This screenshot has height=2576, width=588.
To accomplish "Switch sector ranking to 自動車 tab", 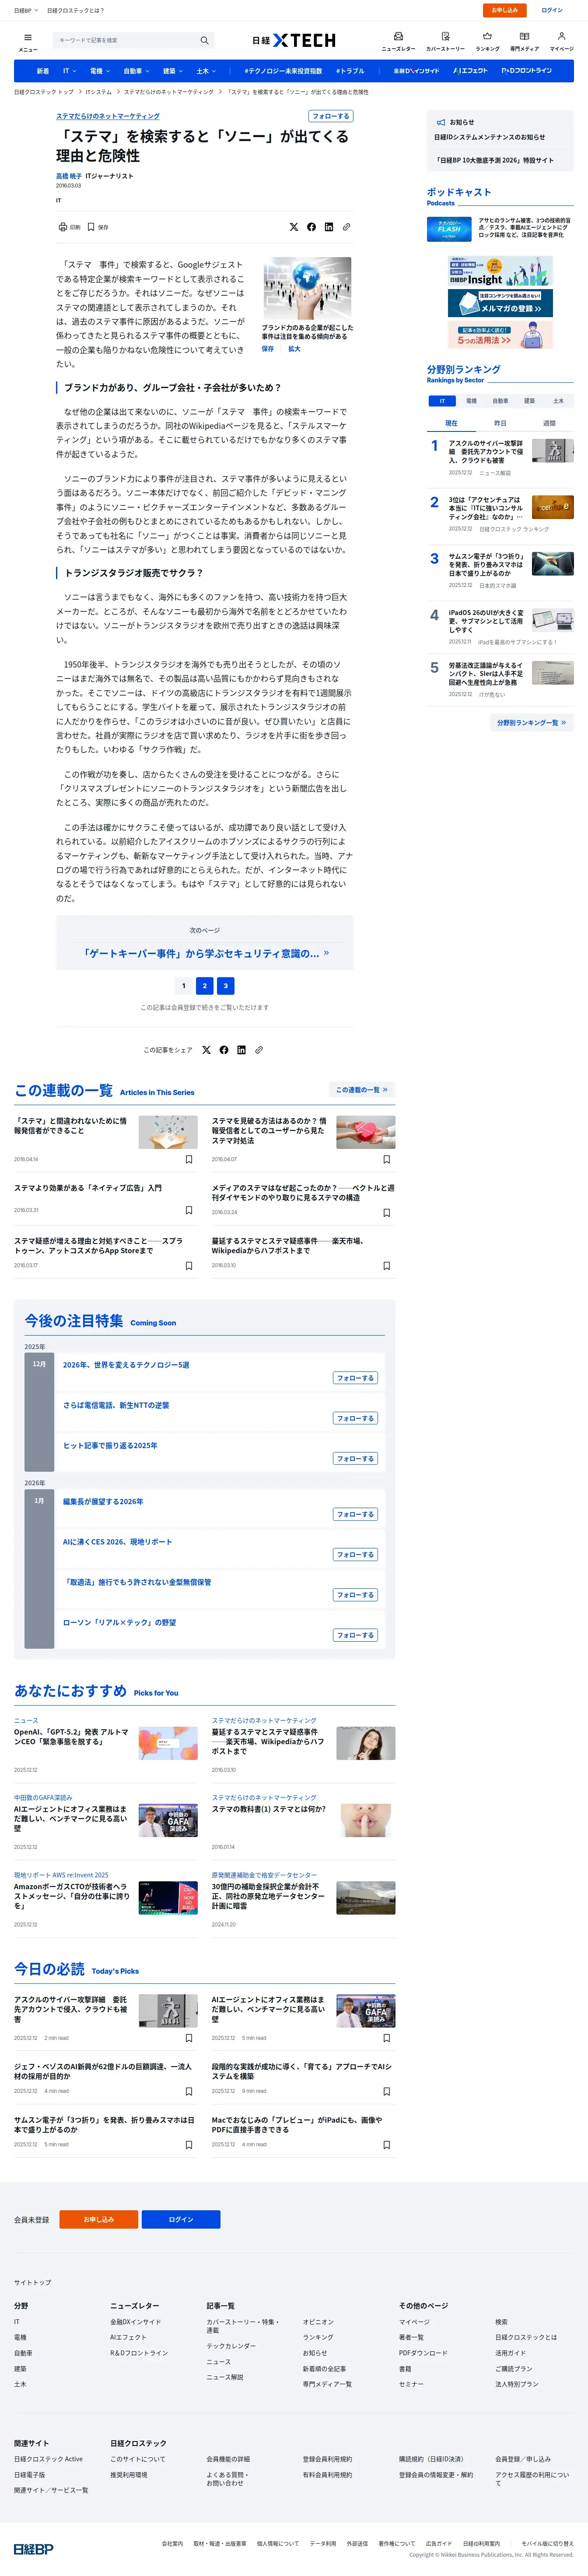I will 500,401.
